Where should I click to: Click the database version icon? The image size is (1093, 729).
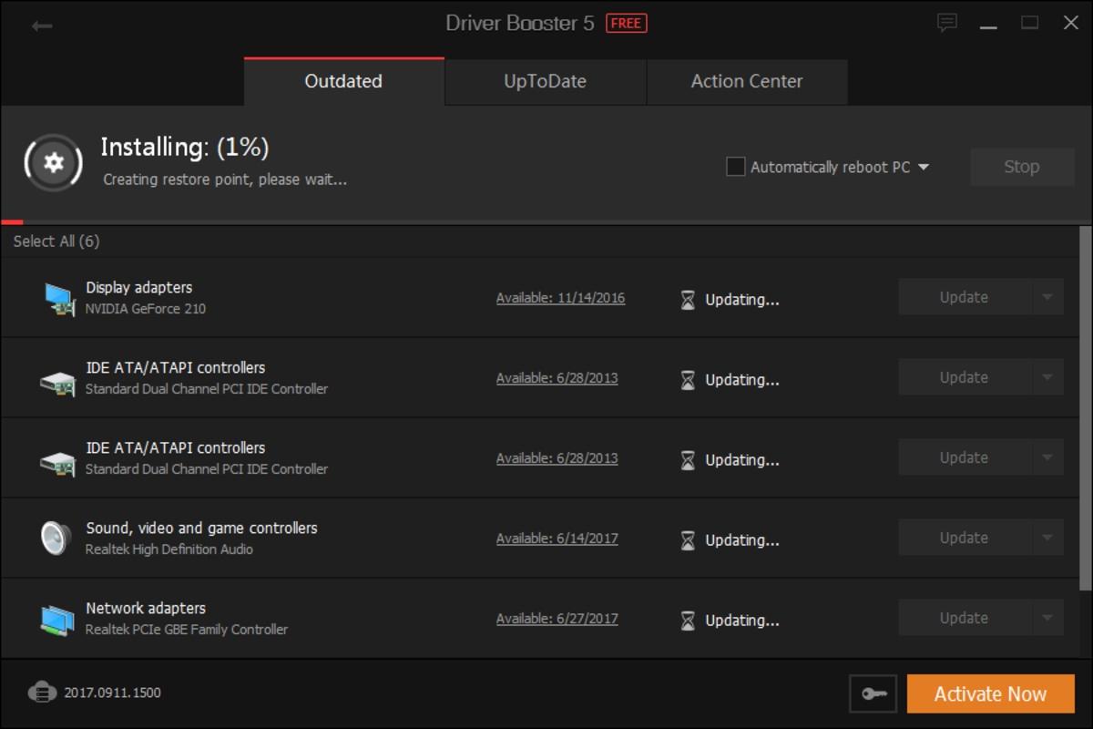point(42,693)
